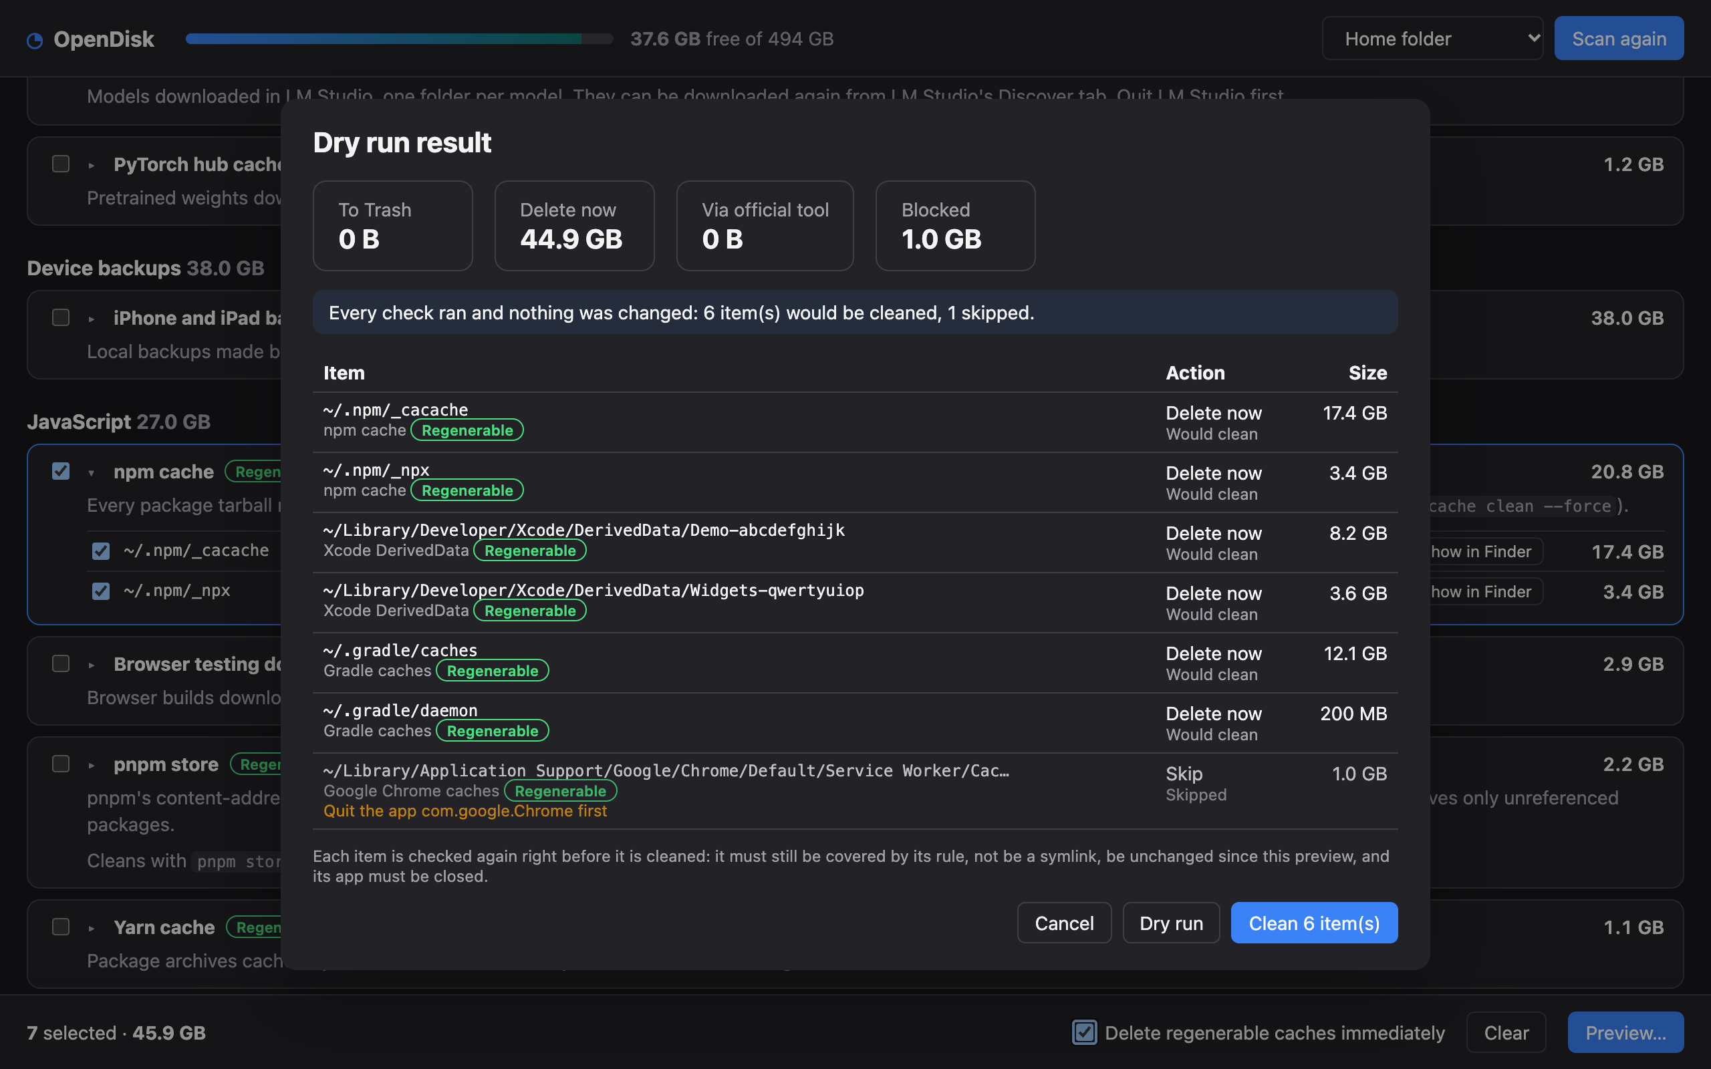Image resolution: width=1711 pixels, height=1069 pixels.
Task: Uncheck the ~/.npm/_npx checkbox
Action: click(101, 591)
